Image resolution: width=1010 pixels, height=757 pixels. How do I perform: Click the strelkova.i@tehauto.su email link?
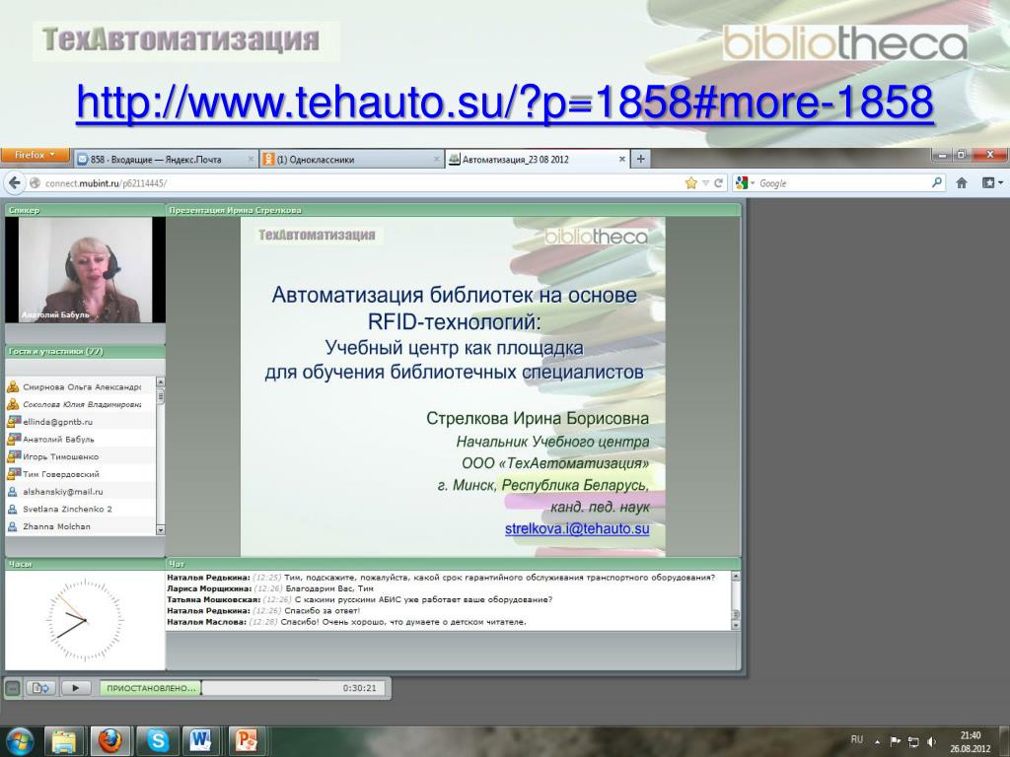[577, 529]
